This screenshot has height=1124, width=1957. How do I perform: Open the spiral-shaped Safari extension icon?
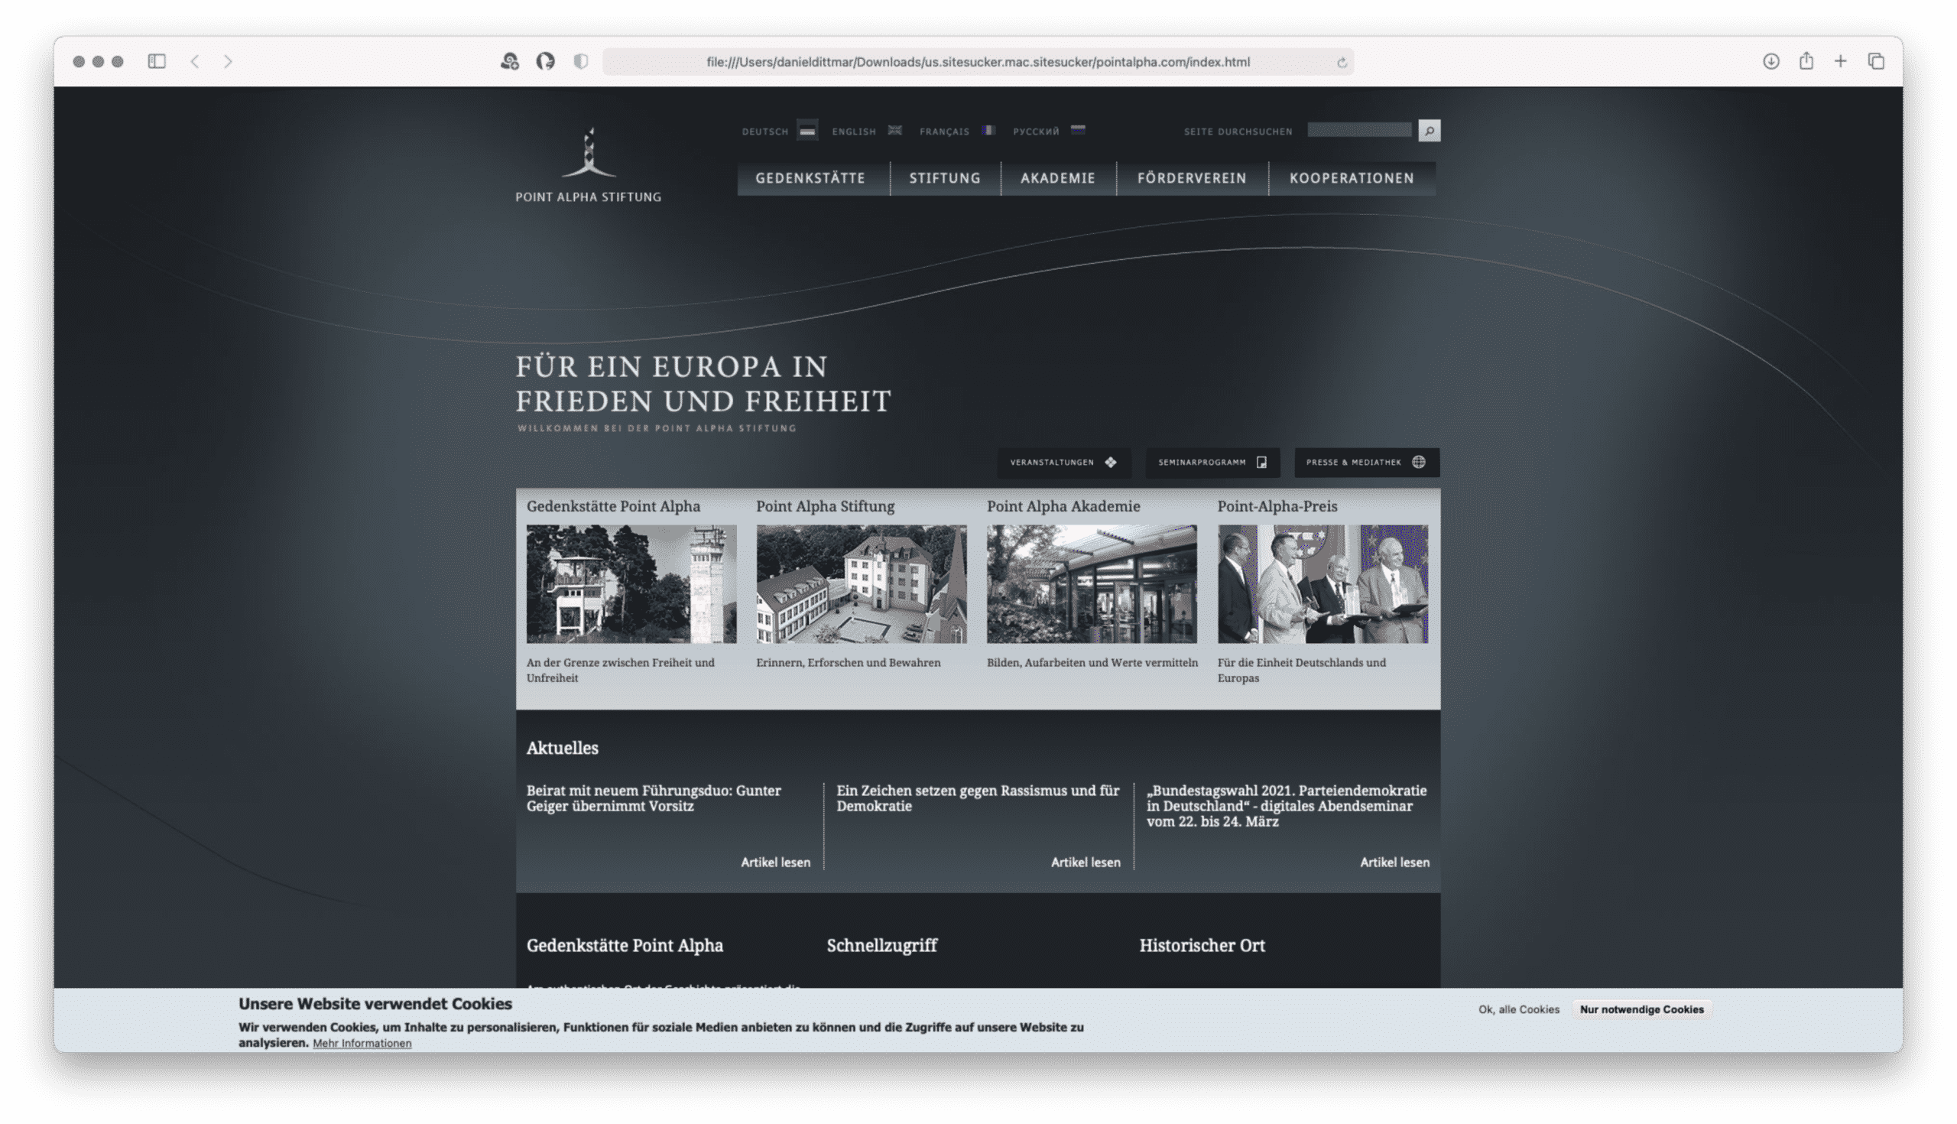(x=509, y=61)
